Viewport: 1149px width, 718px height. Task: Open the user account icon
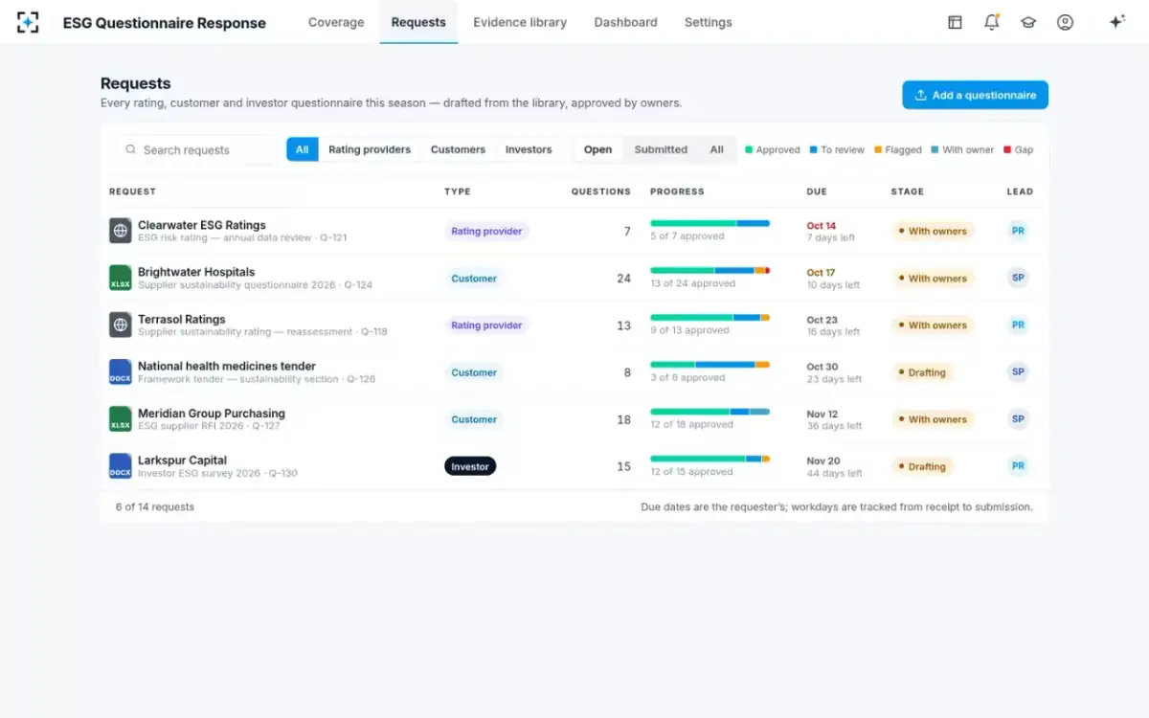tap(1065, 22)
